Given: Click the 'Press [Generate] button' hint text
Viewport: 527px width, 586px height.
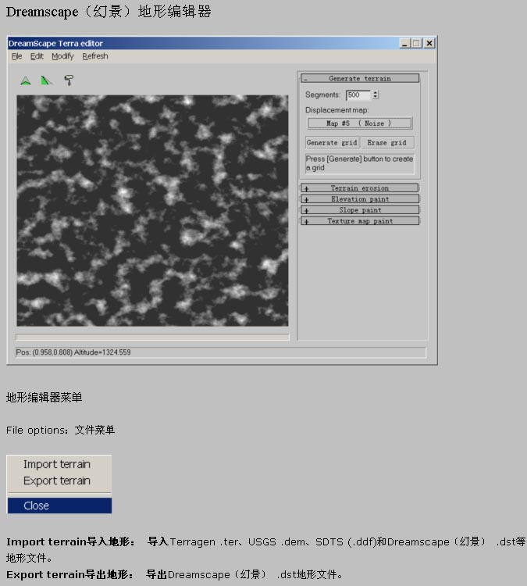Looking at the screenshot, I should click(359, 163).
